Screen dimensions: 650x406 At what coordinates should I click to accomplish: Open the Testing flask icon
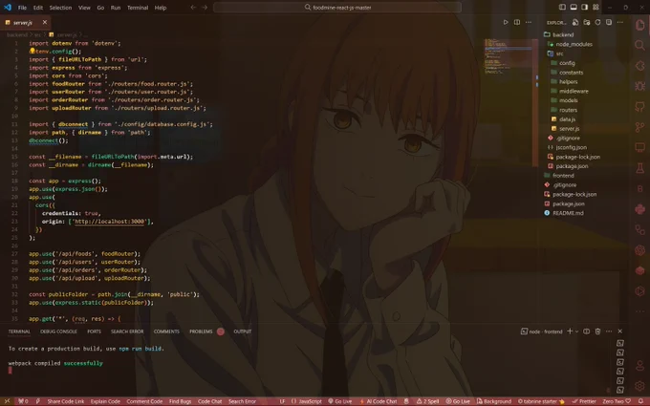(x=639, y=168)
